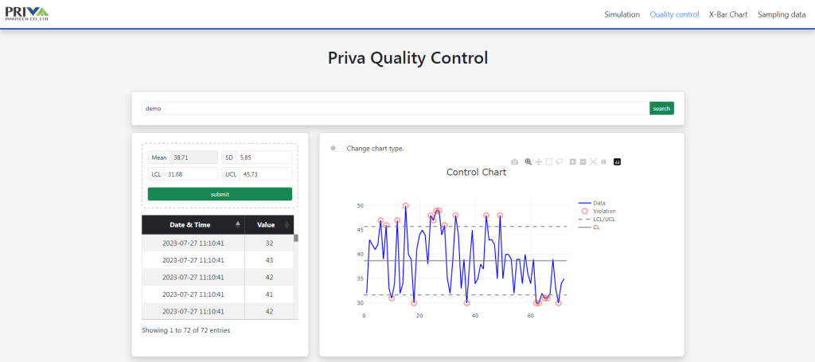
Task: Zoom in on the Control Chart
Action: (x=573, y=162)
